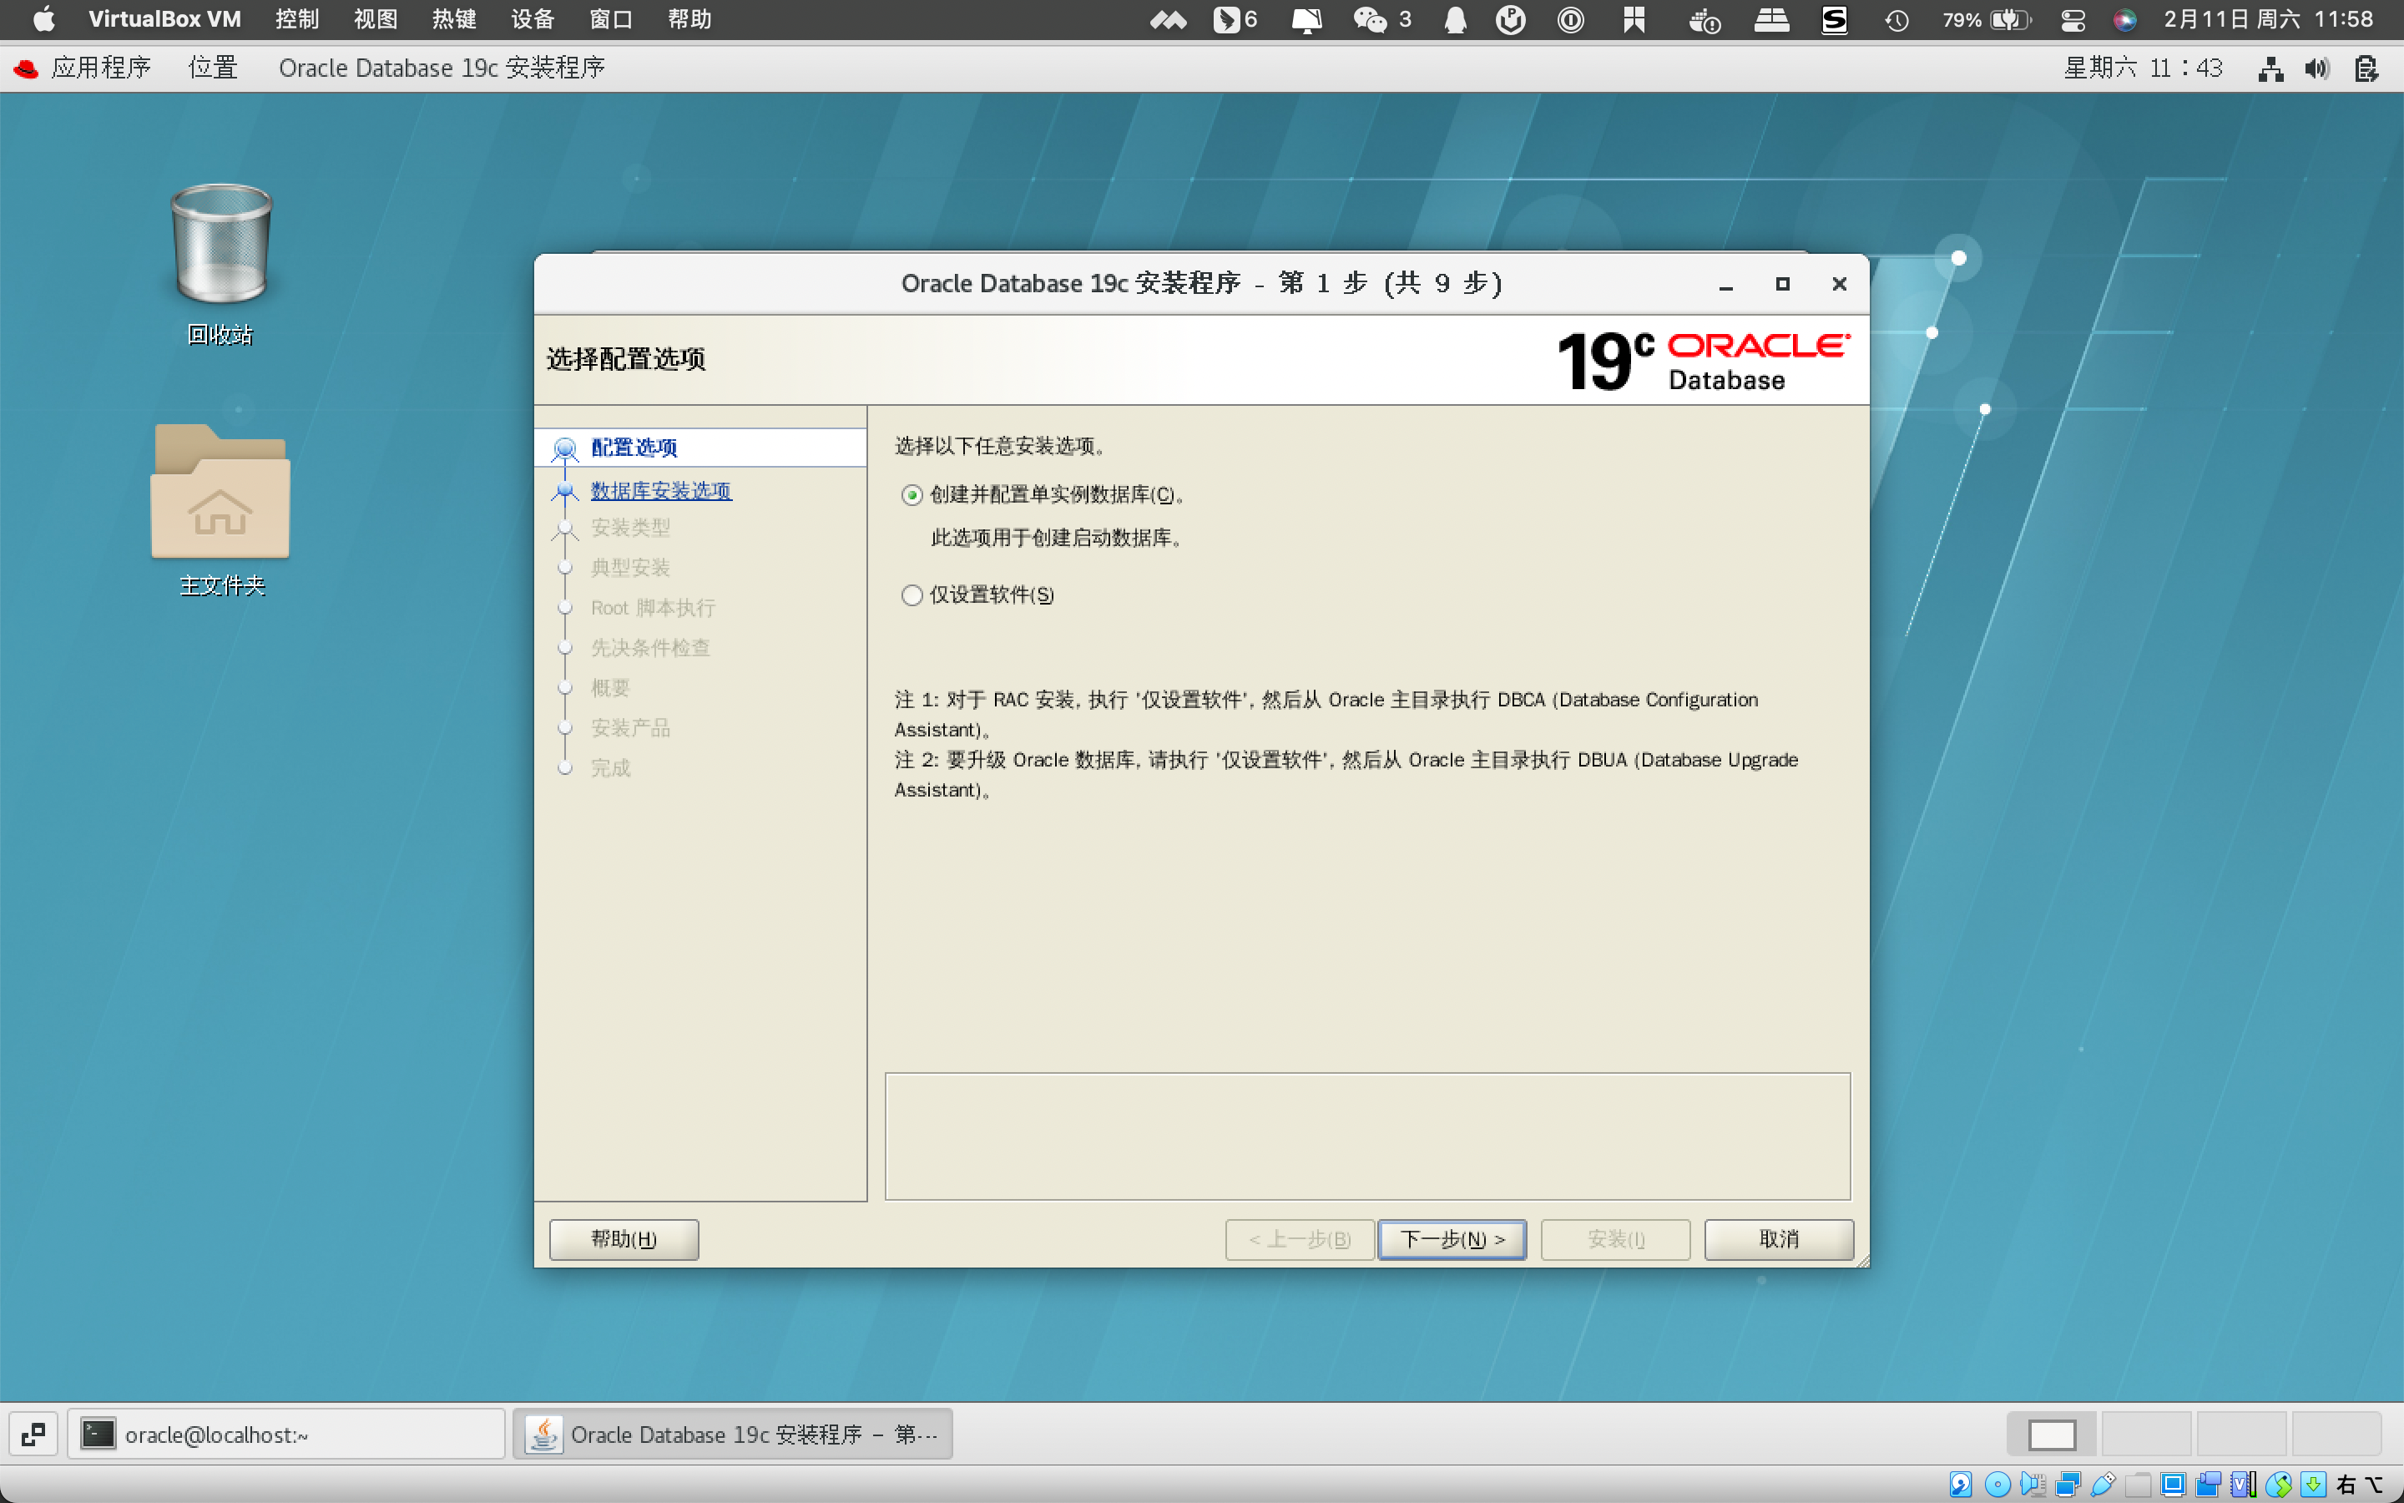Screen dimensions: 2404x1503
Task: Click the VirtualBox display status icon
Action: (2174, 1484)
